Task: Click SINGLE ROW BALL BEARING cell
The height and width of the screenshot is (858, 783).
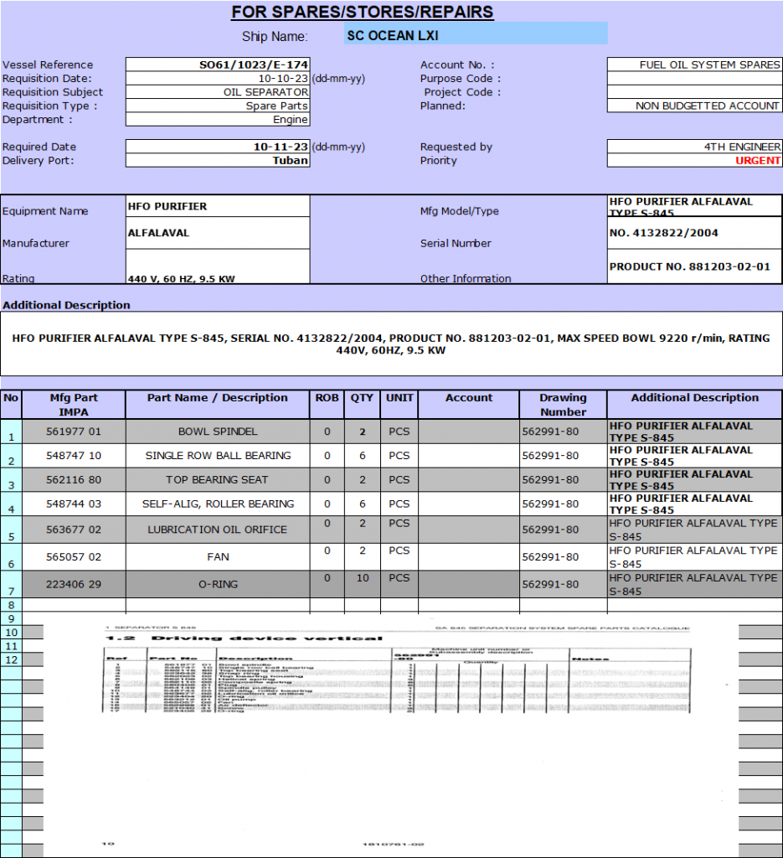Action: (218, 455)
